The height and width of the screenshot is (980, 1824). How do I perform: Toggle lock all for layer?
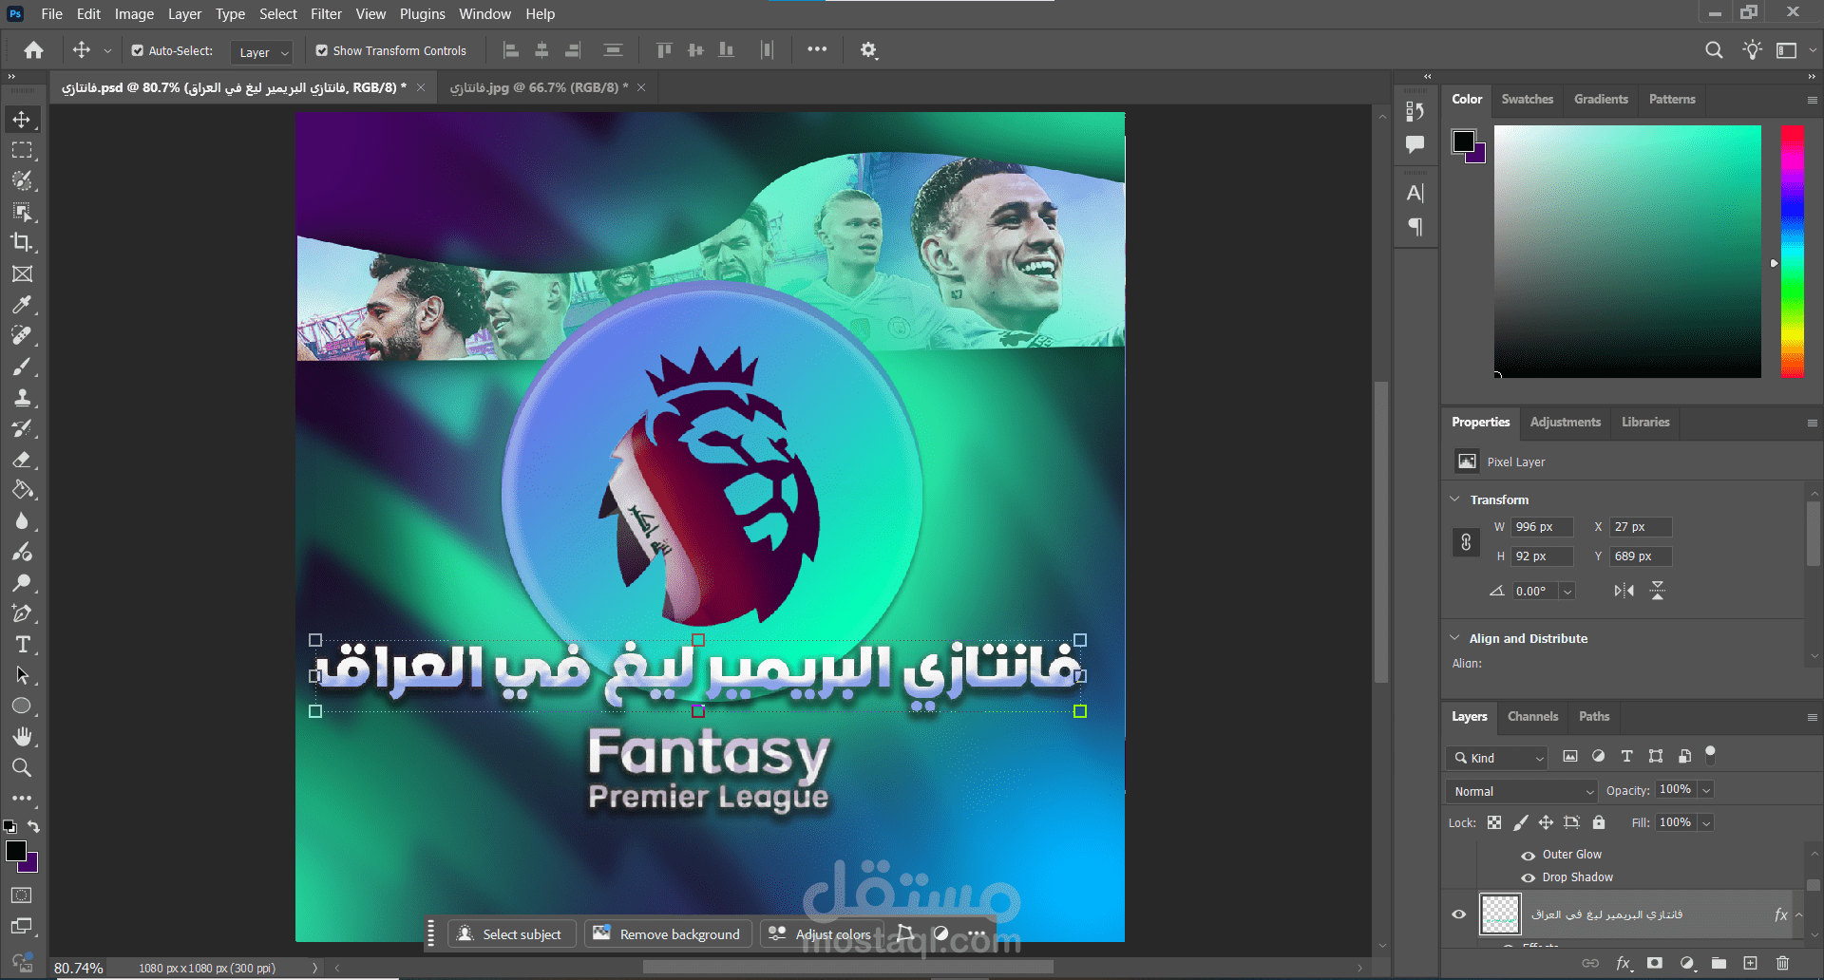click(x=1599, y=822)
